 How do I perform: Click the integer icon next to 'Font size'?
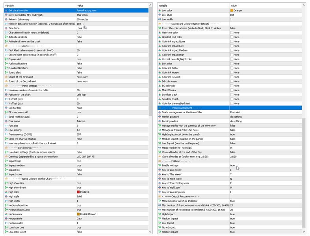tap(6, 125)
